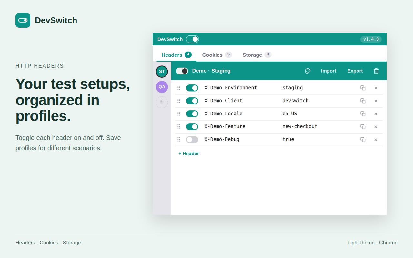
Task: Grab the drag handle for X-Demo-Debug
Action: (179, 139)
